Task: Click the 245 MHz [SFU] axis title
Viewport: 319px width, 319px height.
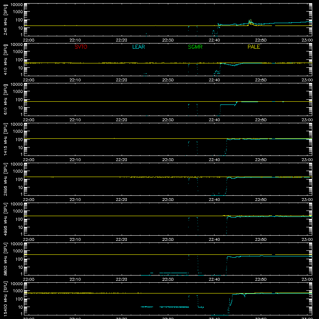Action: (6, 20)
